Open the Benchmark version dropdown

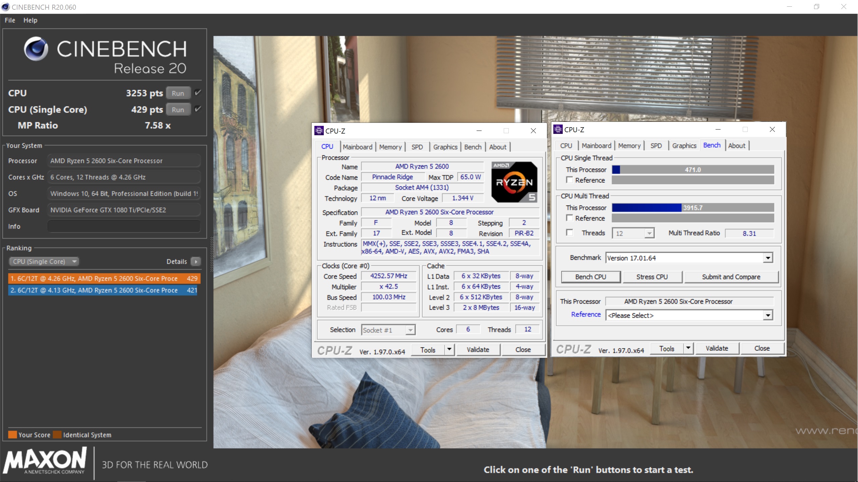[689, 258]
